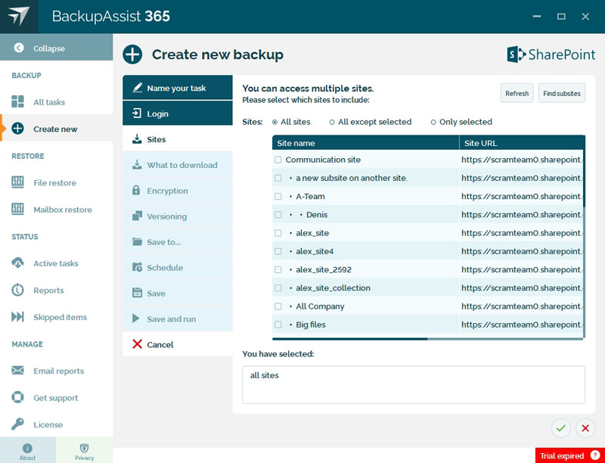Go to the Name your task step
The height and width of the screenshot is (463, 605).
[x=178, y=88]
